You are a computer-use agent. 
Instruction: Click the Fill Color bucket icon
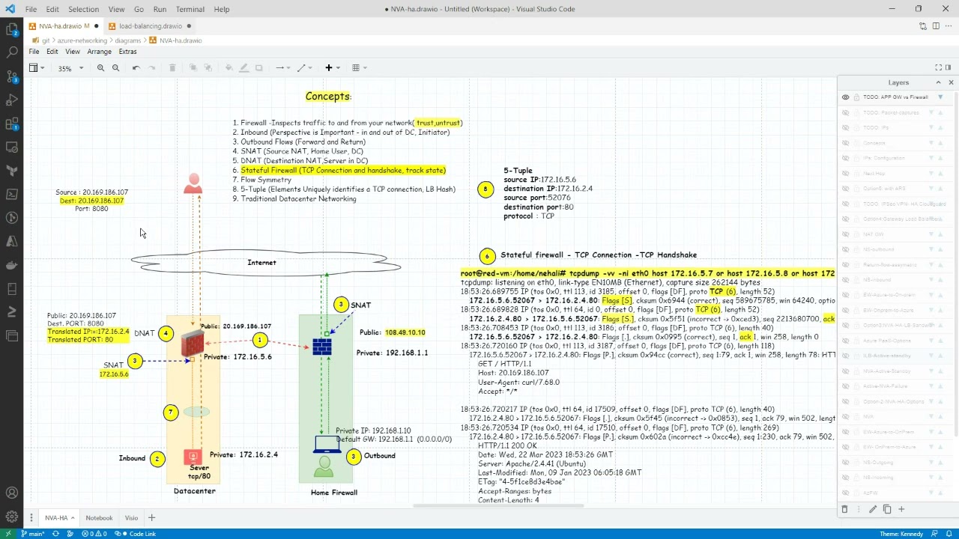pyautogui.click(x=229, y=68)
